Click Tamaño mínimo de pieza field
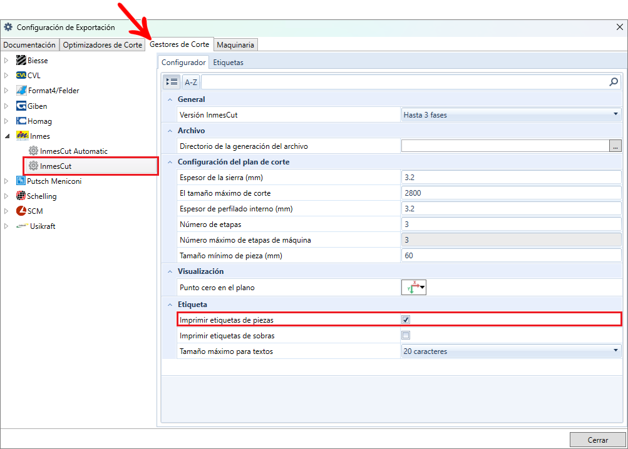 tap(511, 255)
